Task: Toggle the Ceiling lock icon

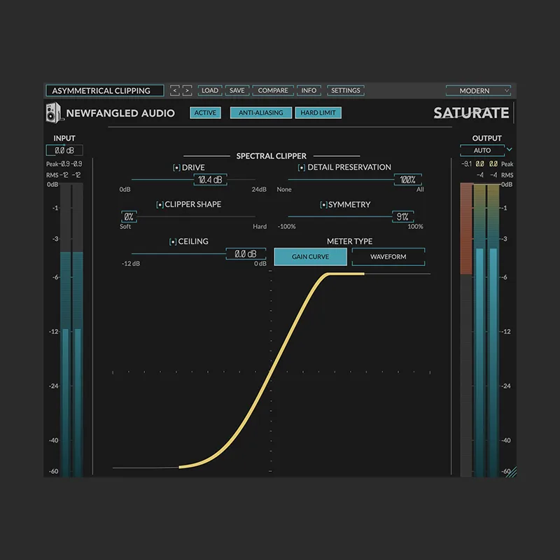Action: coord(173,241)
